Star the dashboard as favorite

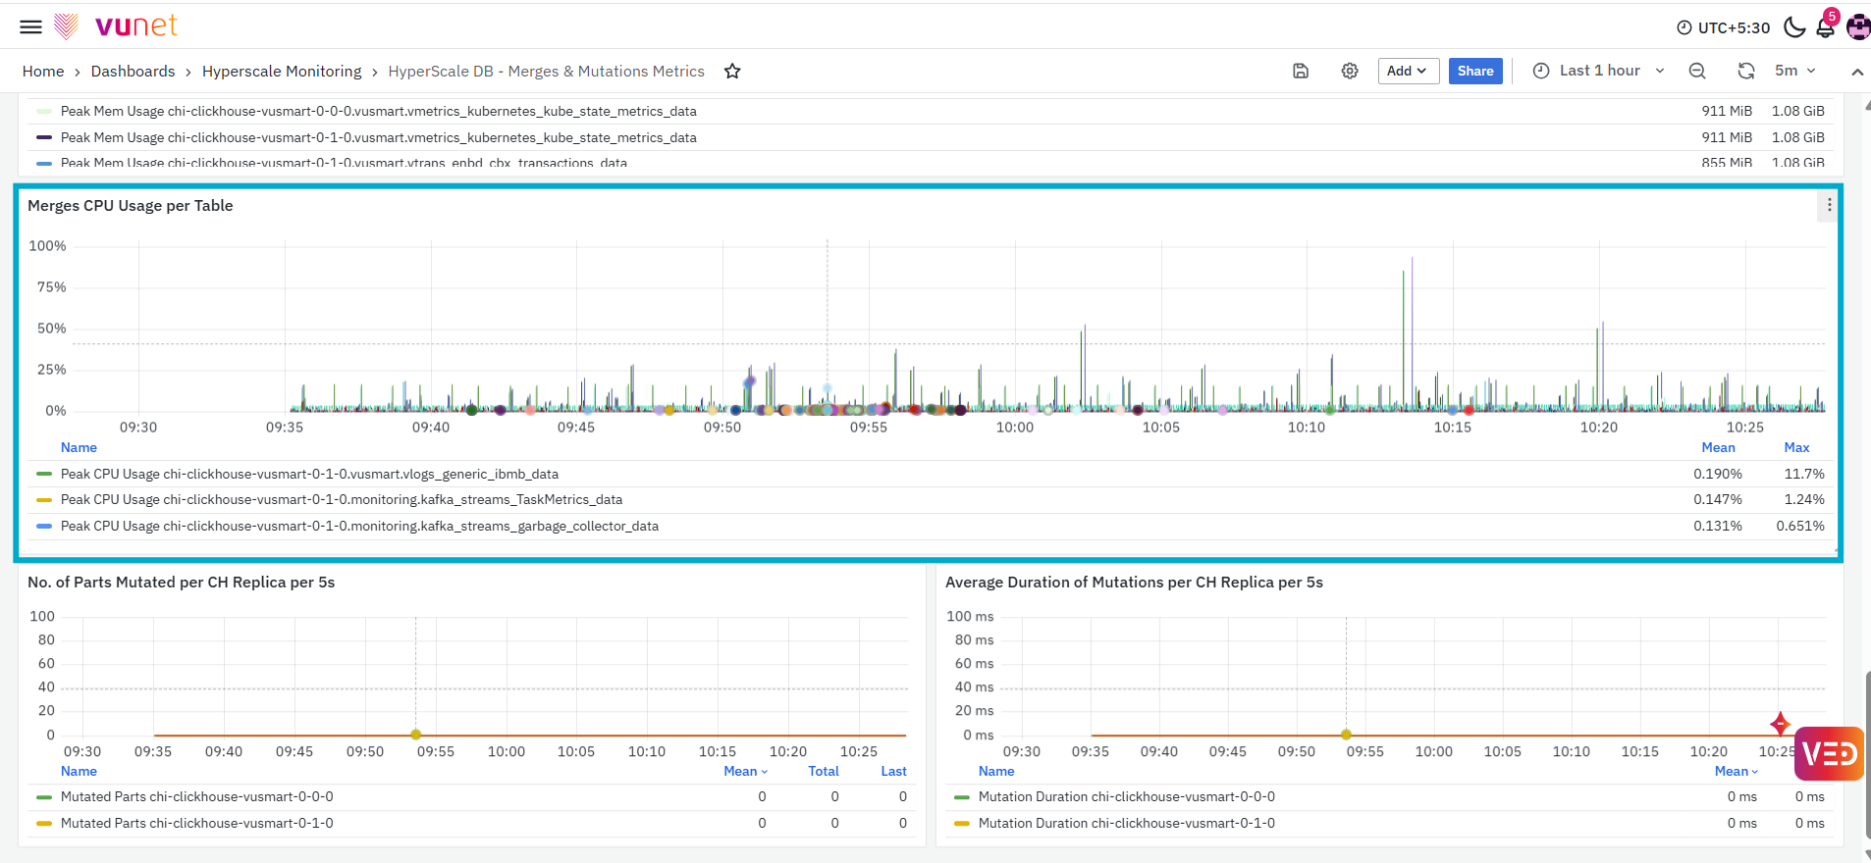[x=732, y=71]
